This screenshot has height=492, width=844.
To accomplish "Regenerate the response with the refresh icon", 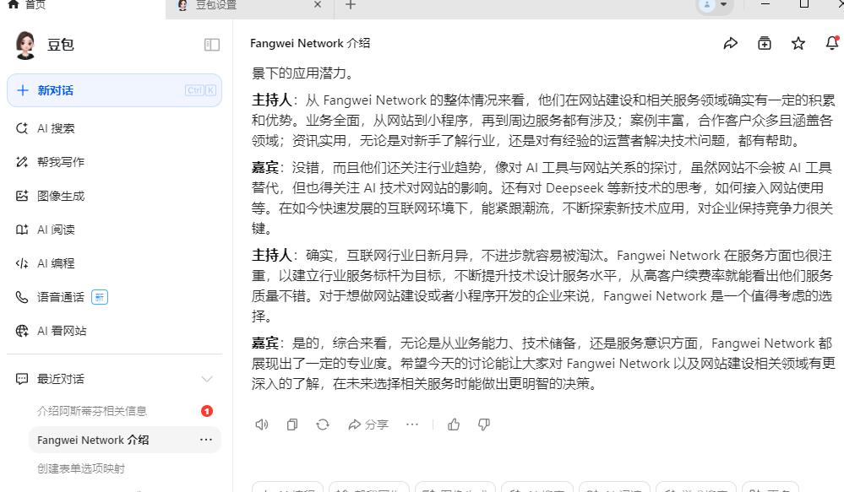I will [x=323, y=424].
